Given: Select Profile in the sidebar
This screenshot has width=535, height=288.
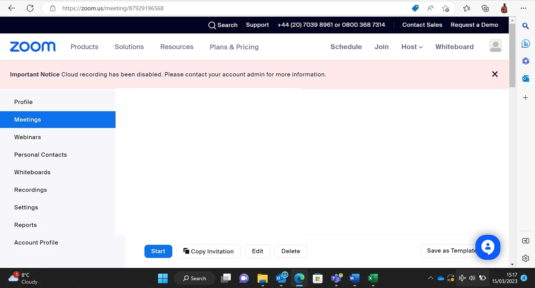Looking at the screenshot, I should coord(58,102).
